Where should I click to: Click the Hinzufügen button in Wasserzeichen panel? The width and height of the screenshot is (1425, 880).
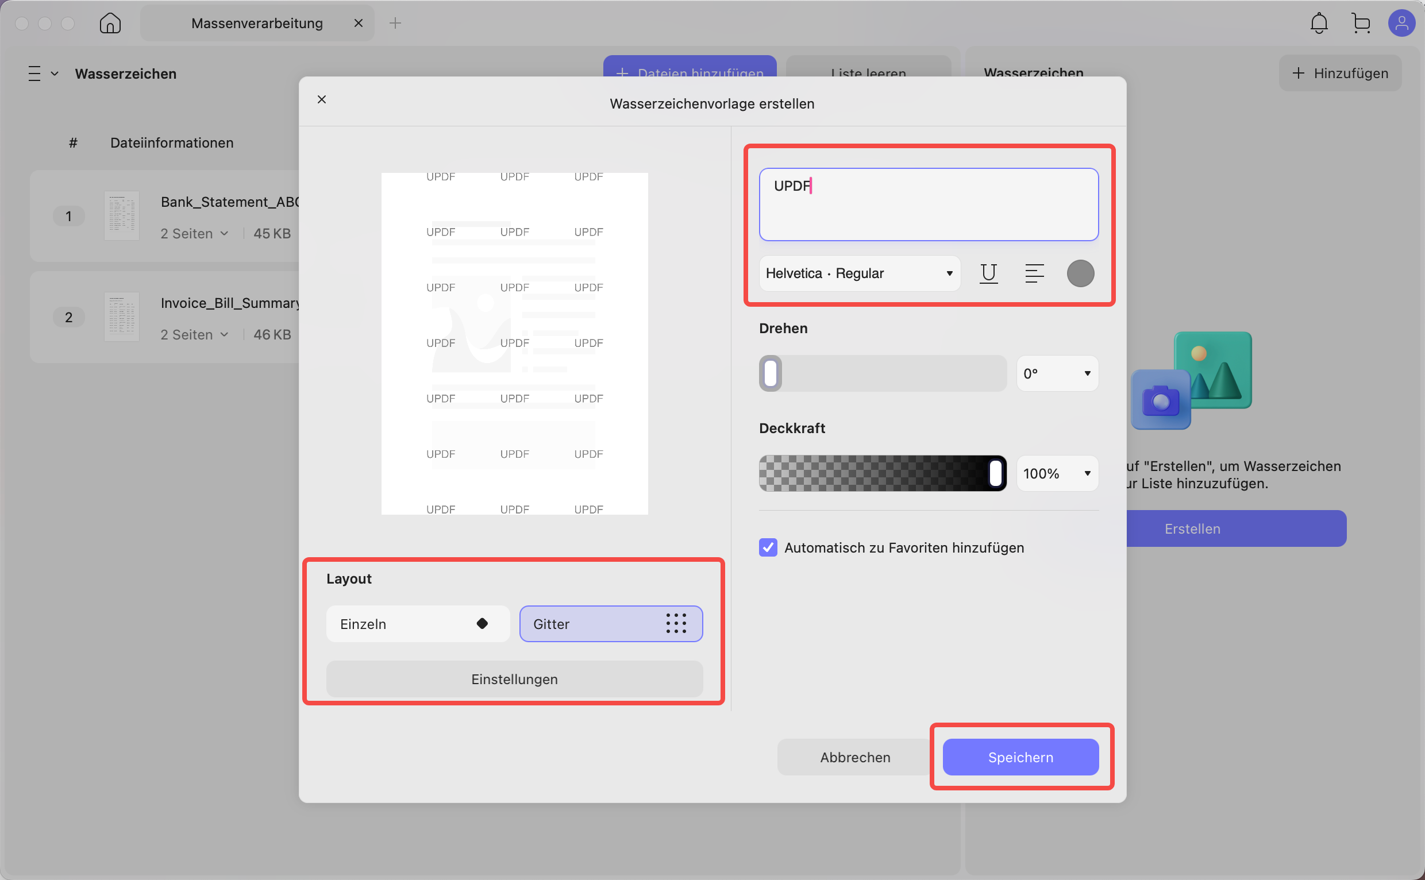coord(1340,74)
